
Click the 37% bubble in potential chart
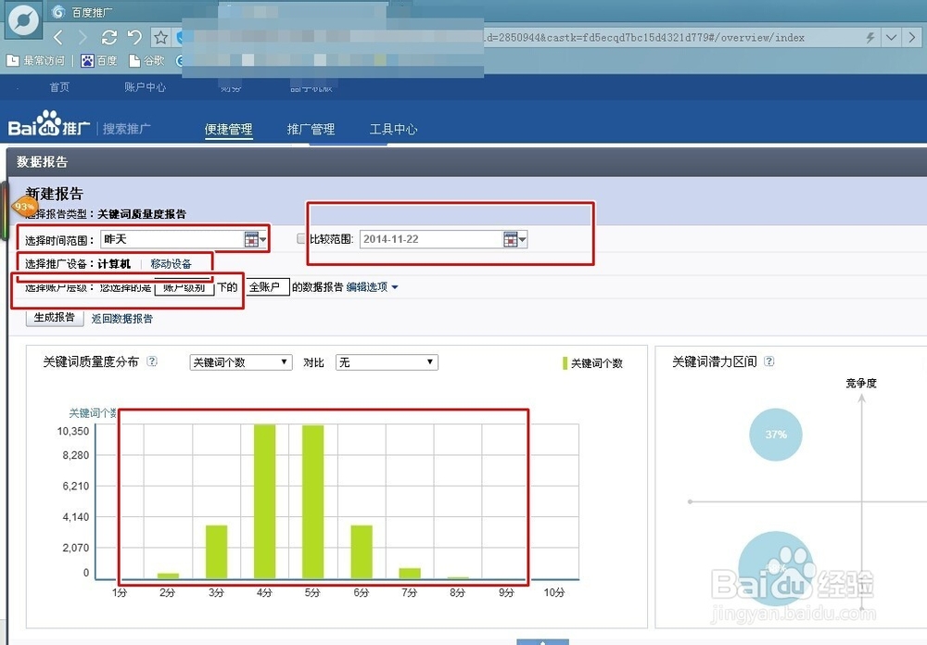click(x=776, y=435)
